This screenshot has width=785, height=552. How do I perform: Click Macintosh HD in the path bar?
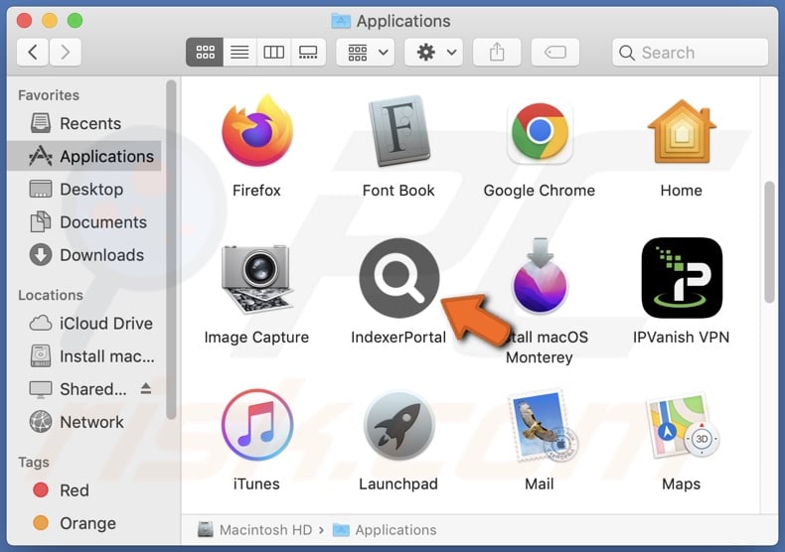(255, 530)
